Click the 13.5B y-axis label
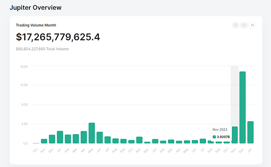This screenshot has width=271, height=167. (x=24, y=85)
